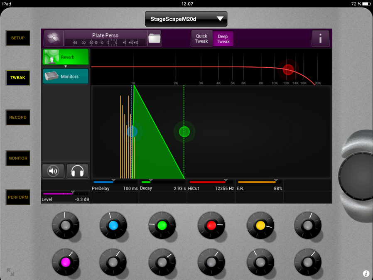Toggle the headphones monitor button
The image size is (373, 280).
(77, 171)
